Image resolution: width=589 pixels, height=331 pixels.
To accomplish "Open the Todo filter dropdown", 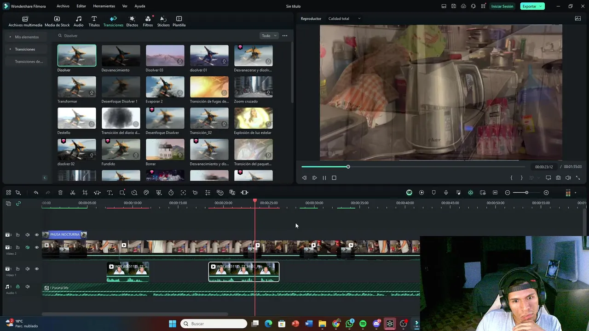I will tap(269, 36).
